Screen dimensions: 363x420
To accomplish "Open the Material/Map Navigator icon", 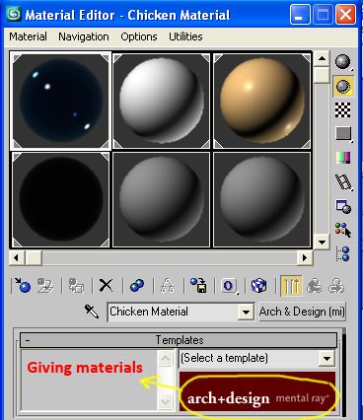I will [343, 253].
